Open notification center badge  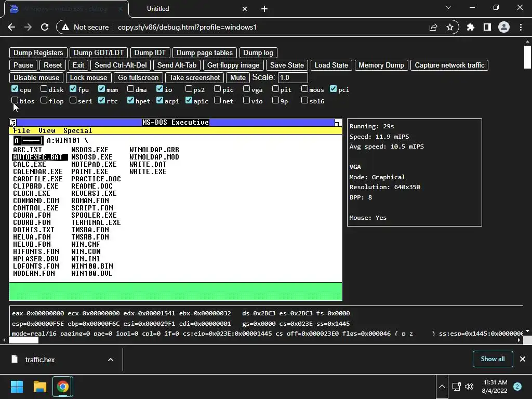click(517, 387)
